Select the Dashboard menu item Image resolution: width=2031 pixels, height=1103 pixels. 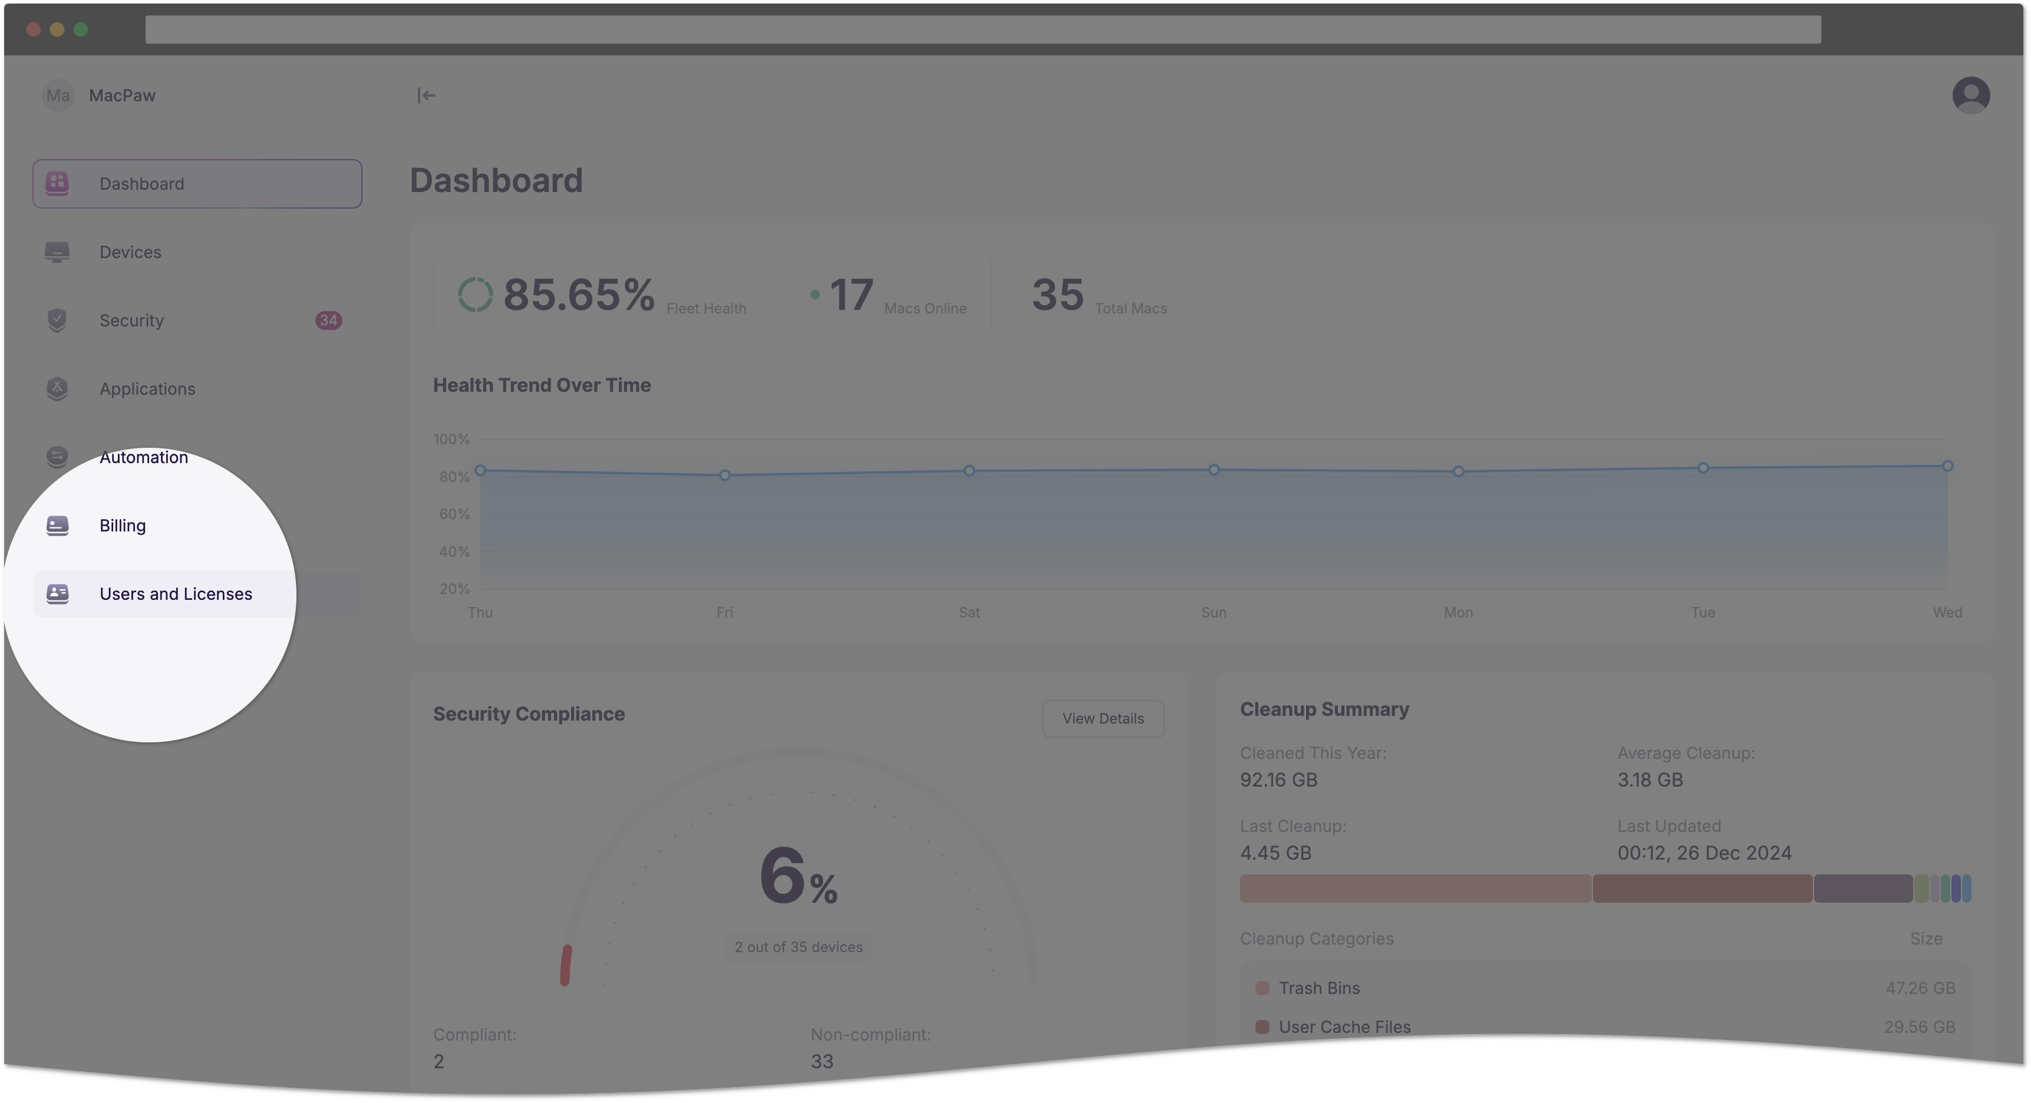(196, 183)
